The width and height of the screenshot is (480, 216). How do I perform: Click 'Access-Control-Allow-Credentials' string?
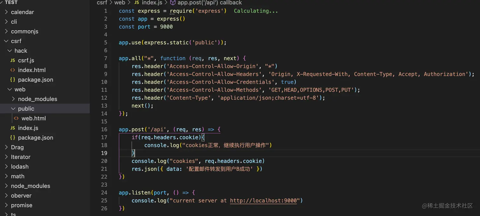221,82
